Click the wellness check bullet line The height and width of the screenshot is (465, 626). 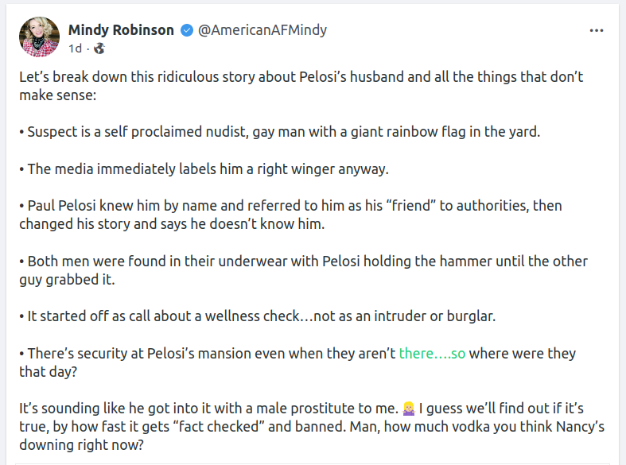click(257, 316)
